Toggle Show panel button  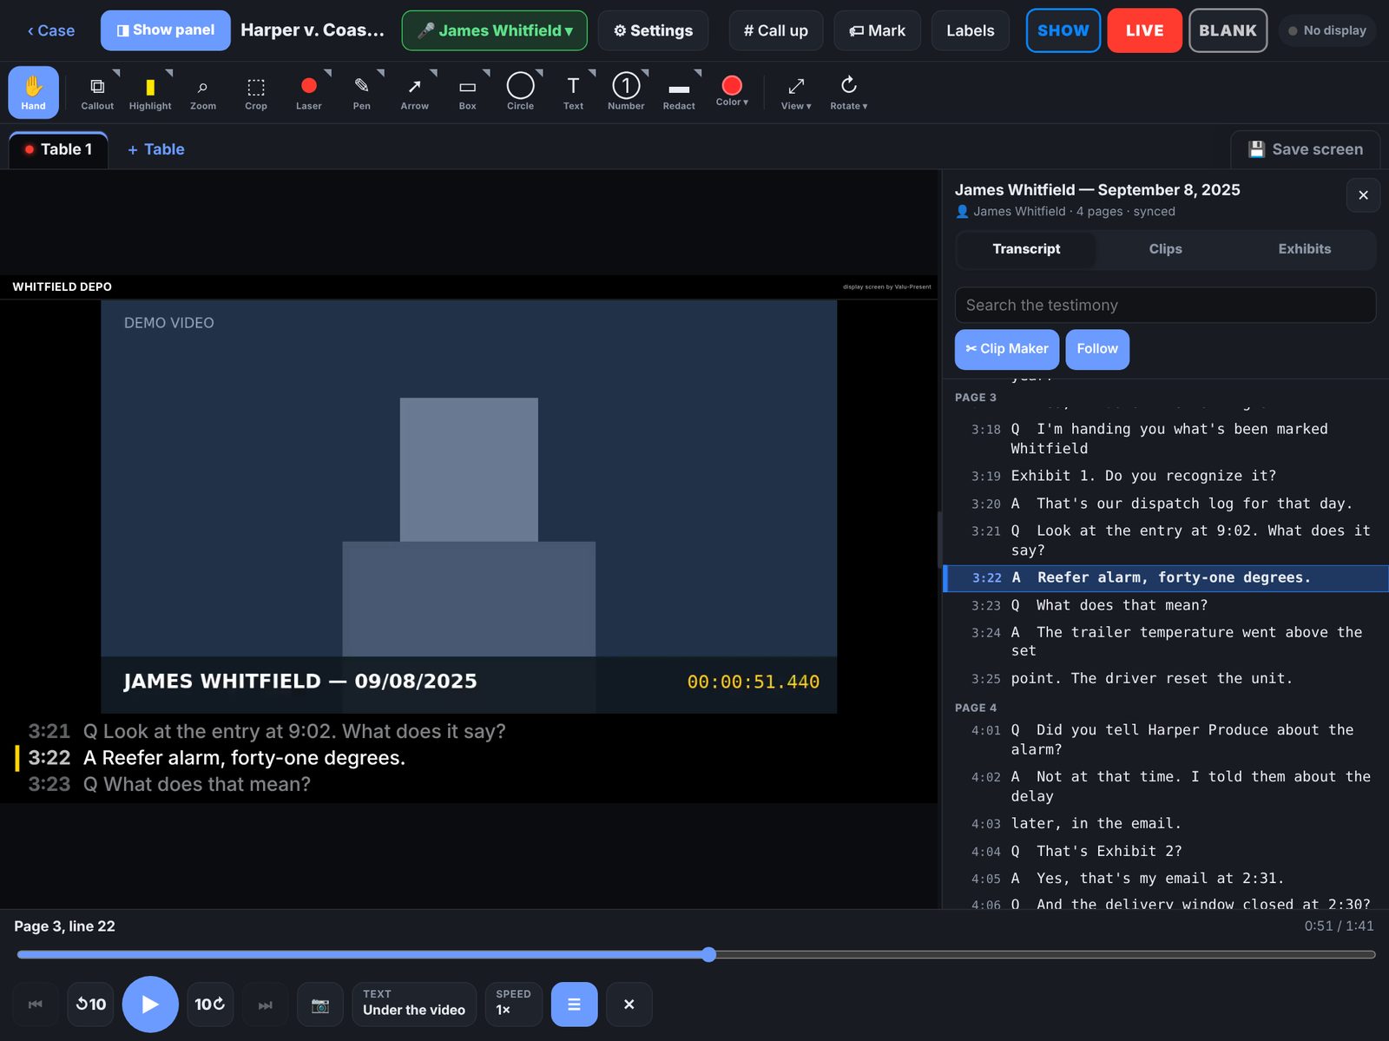[166, 30]
